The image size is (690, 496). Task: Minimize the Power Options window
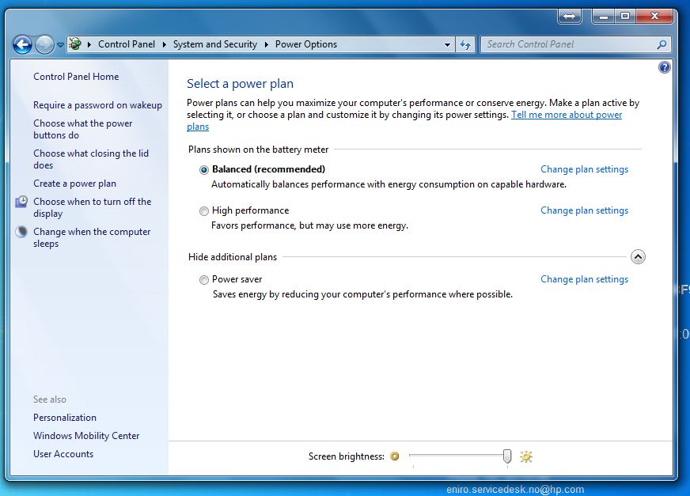pyautogui.click(x=603, y=17)
